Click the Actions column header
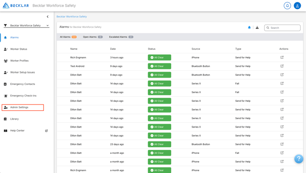This screenshot has width=306, height=173. coord(284,49)
